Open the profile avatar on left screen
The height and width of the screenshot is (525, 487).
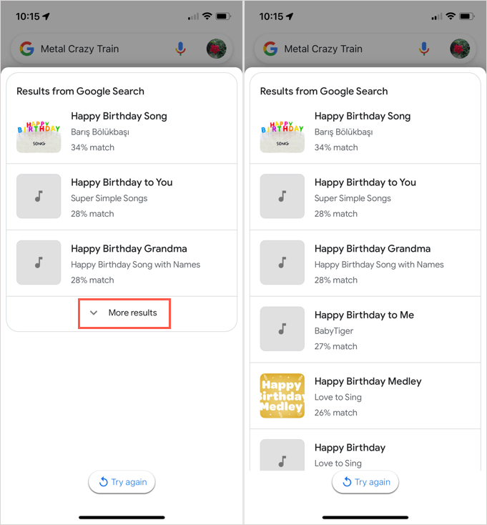[216, 49]
